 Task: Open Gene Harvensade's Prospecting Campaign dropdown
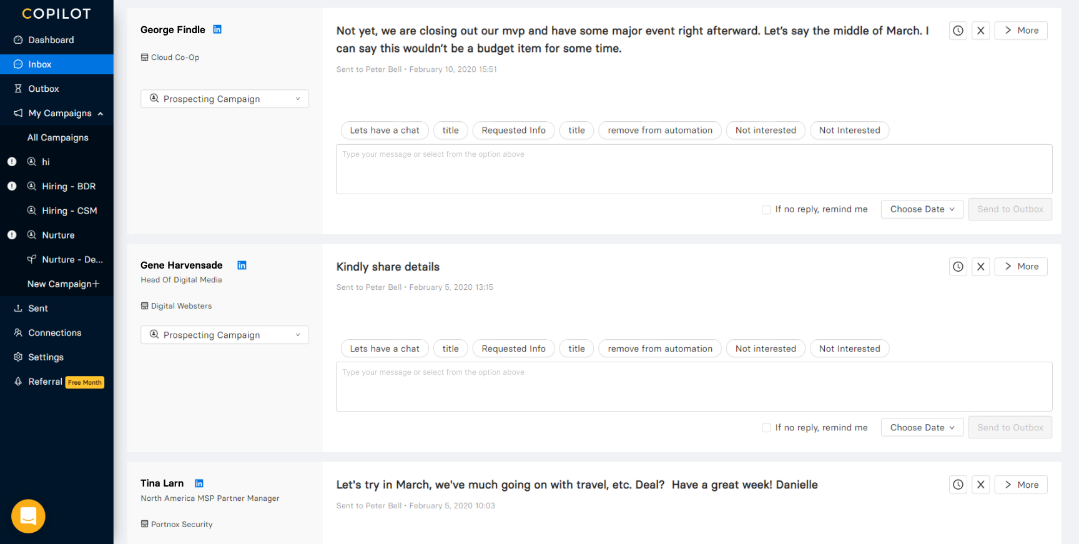pyautogui.click(x=225, y=335)
